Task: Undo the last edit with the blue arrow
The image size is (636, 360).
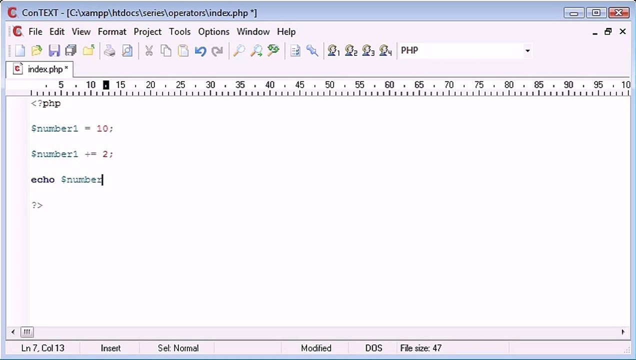Action: tap(200, 50)
